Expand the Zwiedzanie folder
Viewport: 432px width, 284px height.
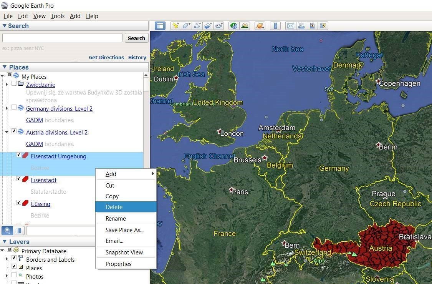[x=7, y=85]
